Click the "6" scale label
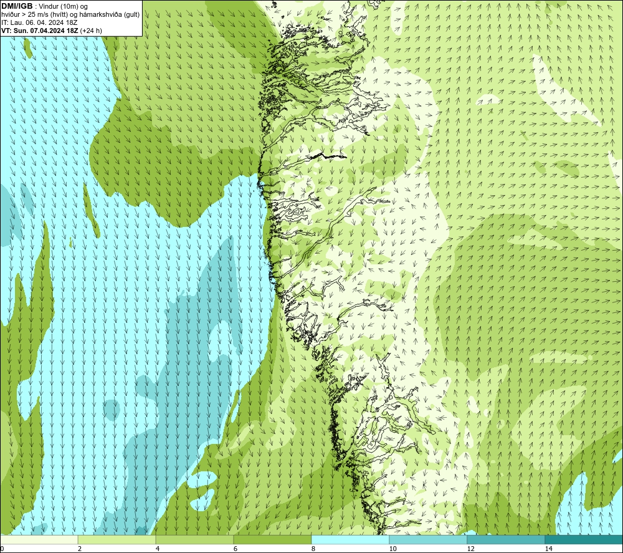This screenshot has height=553, width=623. 235,549
